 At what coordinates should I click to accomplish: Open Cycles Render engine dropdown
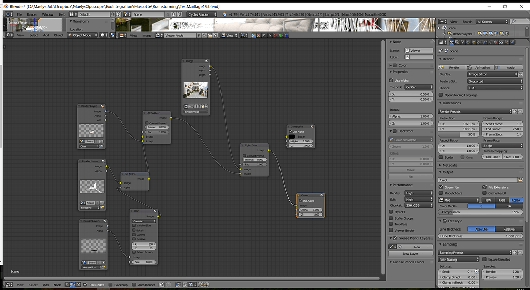pos(201,14)
